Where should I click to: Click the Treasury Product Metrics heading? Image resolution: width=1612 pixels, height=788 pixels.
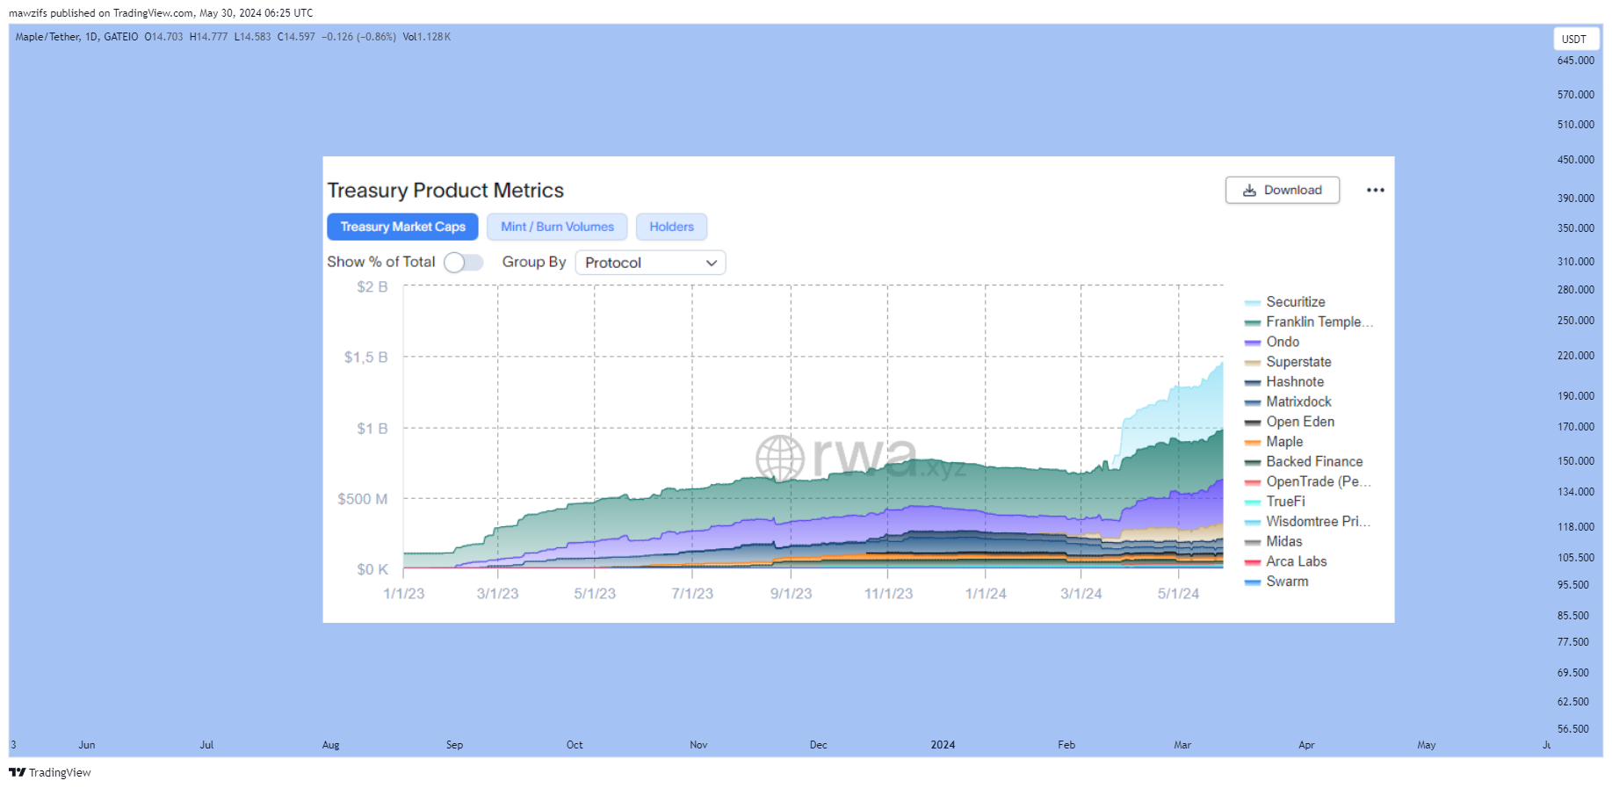click(x=445, y=191)
